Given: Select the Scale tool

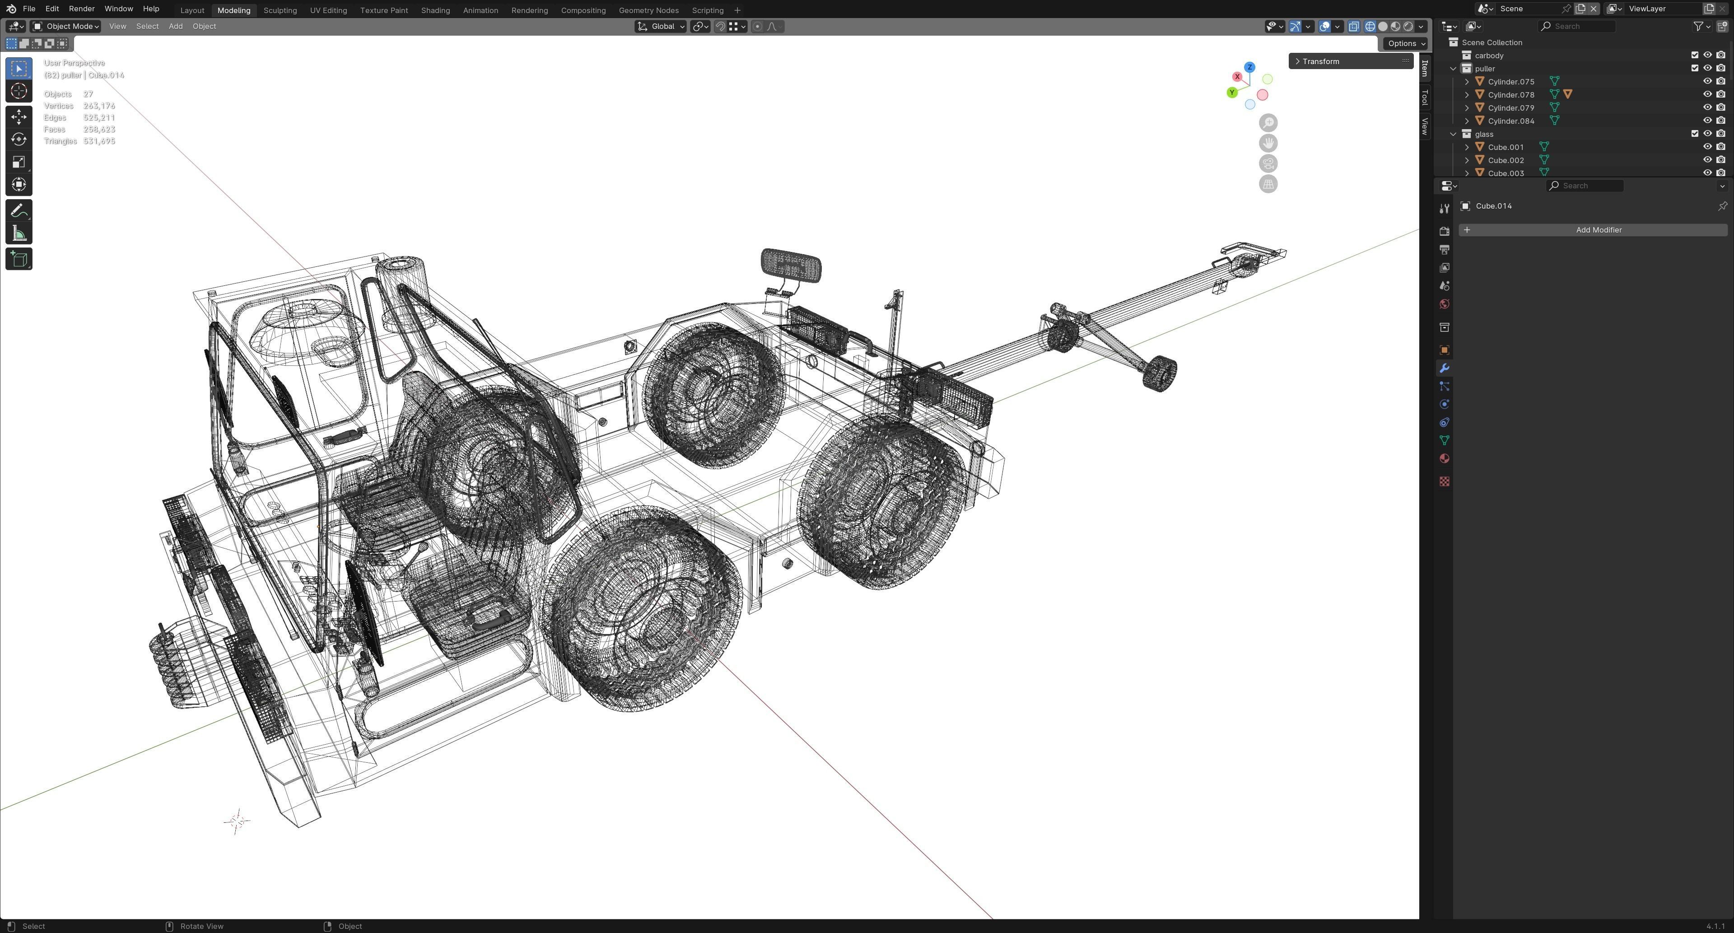Looking at the screenshot, I should tap(19, 162).
